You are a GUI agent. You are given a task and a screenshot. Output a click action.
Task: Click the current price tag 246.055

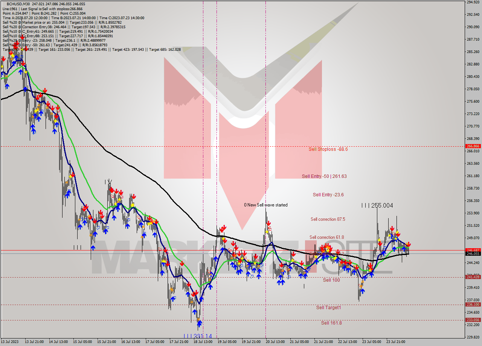[x=473, y=254]
